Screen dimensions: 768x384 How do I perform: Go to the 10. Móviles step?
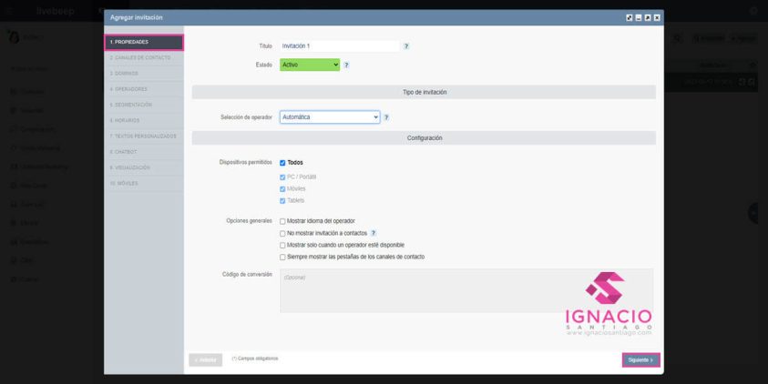(144, 183)
